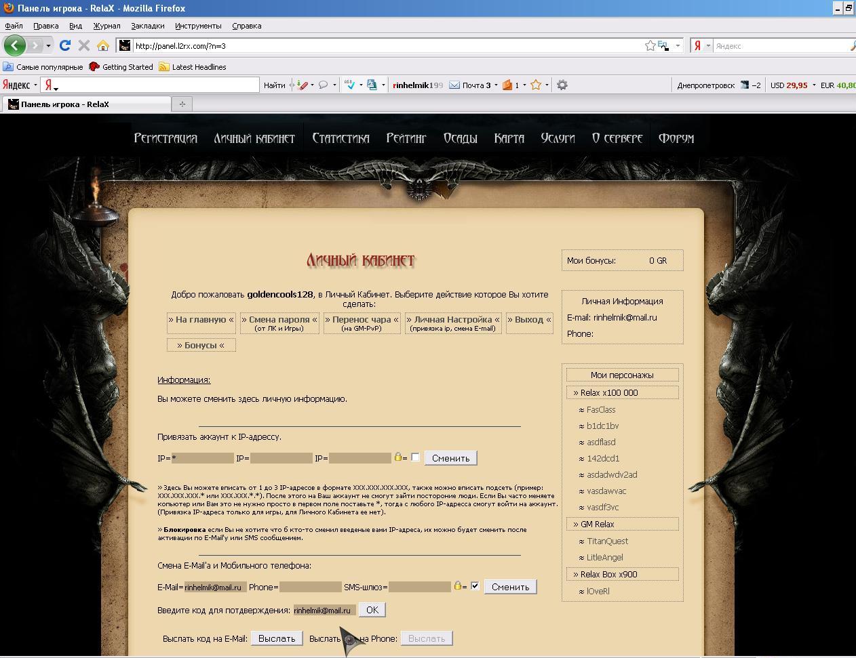Open the Latest Headlines feed bookmark

(x=193, y=66)
